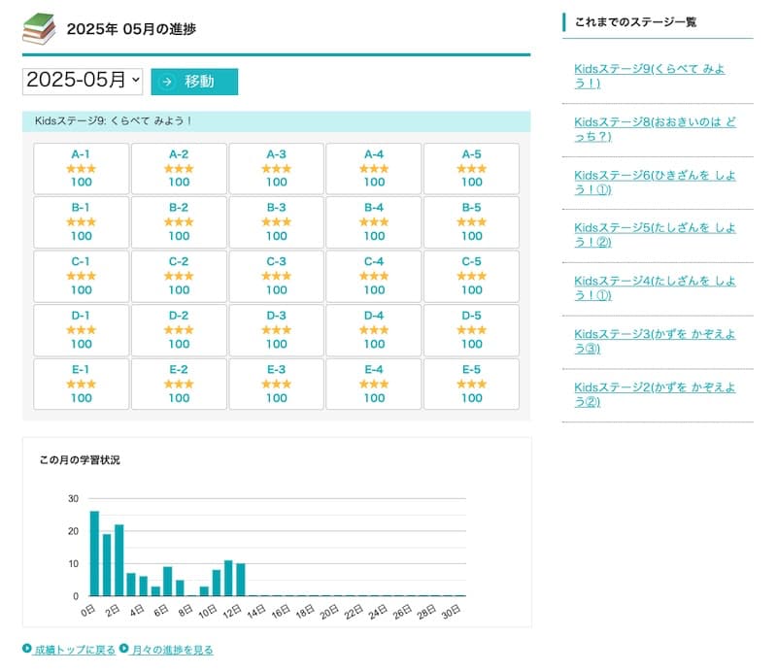Screen dimensions: 777x672
Task: Click arrow icon beside 成績トップに戻る
Action: pyautogui.click(x=26, y=650)
